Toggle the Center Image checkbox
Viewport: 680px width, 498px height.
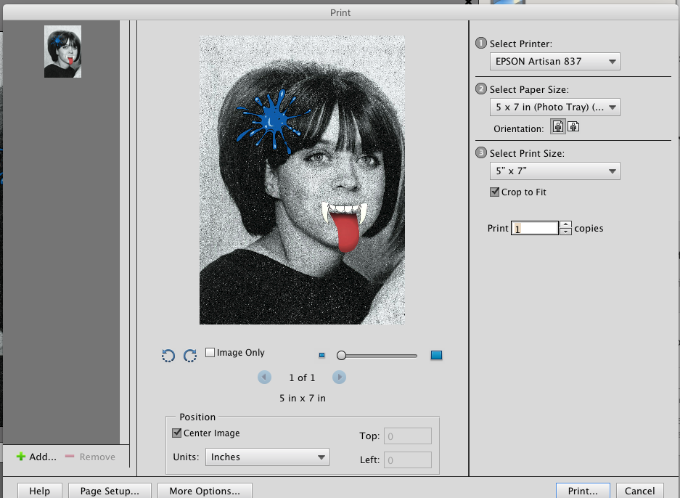click(x=176, y=433)
